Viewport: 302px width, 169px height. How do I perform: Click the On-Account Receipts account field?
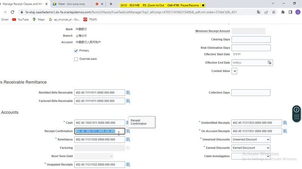point(257,131)
